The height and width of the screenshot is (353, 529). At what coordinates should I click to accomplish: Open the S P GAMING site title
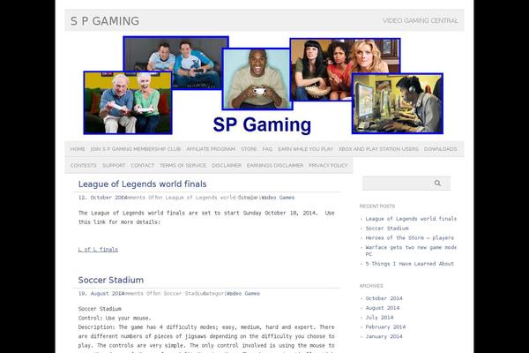tap(105, 21)
